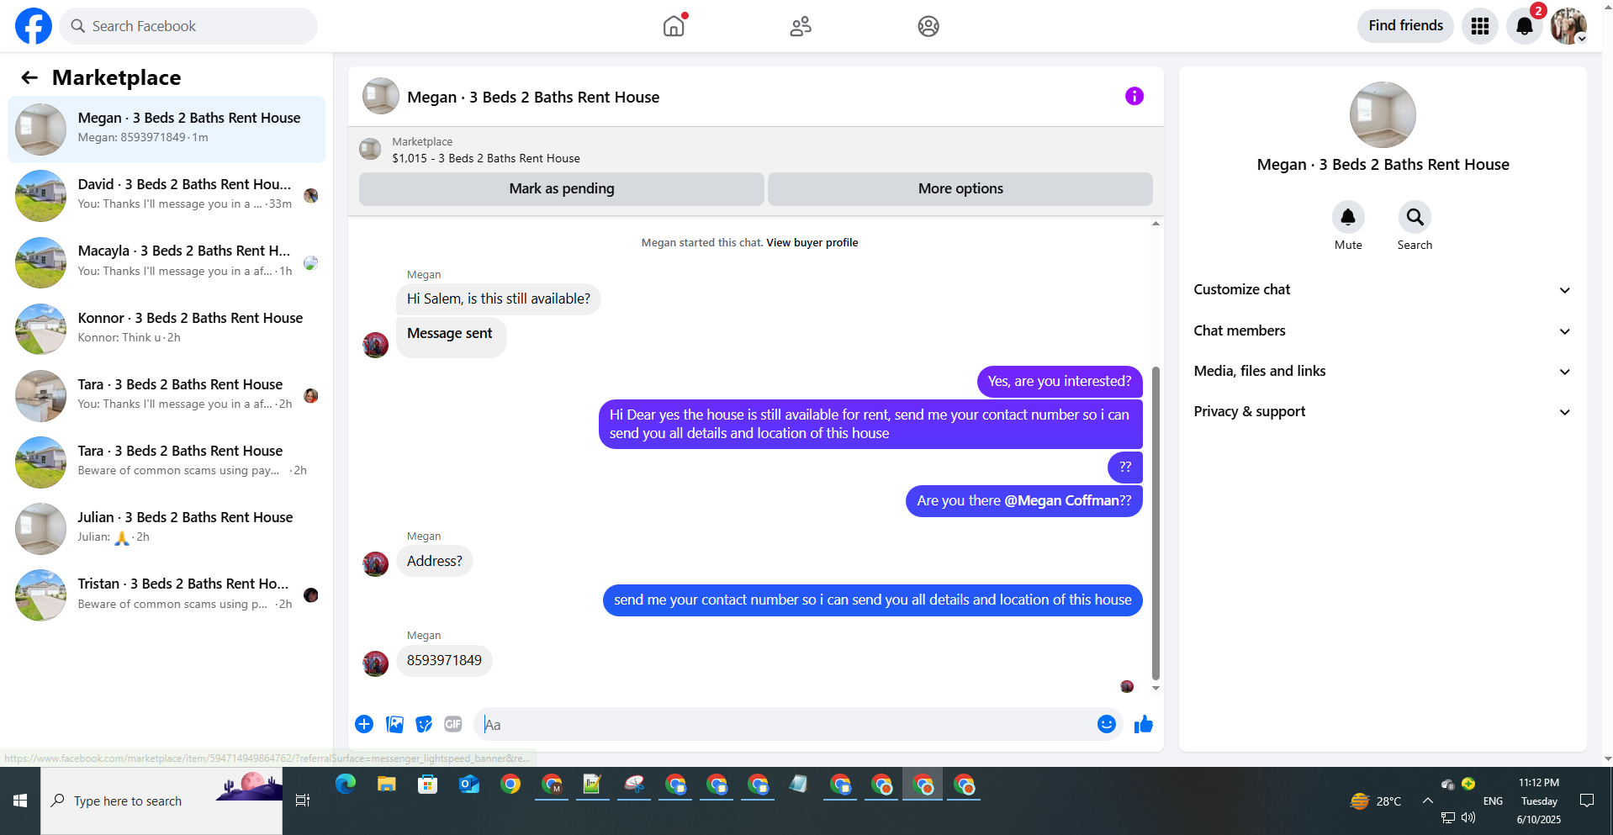Click weather 28°C widget on taskbar
1613x835 pixels.
[x=1376, y=801]
